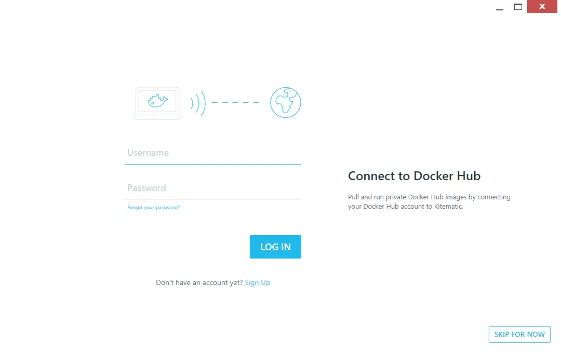Follow the Sign Up link
The image size is (561, 353).
[x=257, y=282]
